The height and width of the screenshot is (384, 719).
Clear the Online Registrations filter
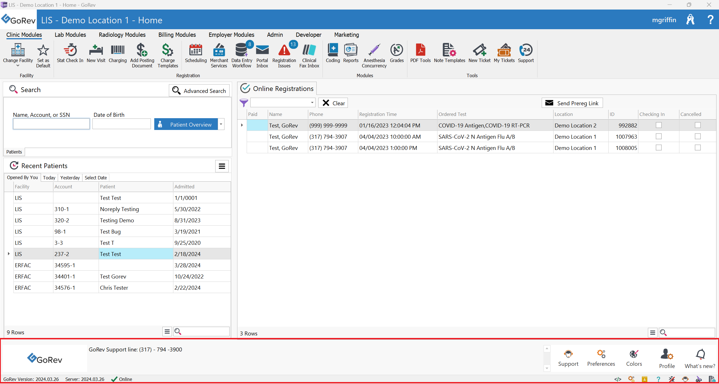click(333, 103)
